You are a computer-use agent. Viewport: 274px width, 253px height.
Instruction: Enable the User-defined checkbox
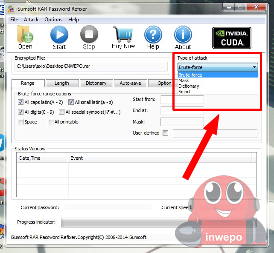(x=165, y=133)
